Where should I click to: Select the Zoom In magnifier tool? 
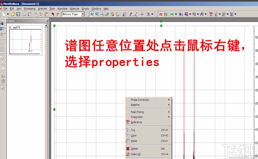[92, 14]
